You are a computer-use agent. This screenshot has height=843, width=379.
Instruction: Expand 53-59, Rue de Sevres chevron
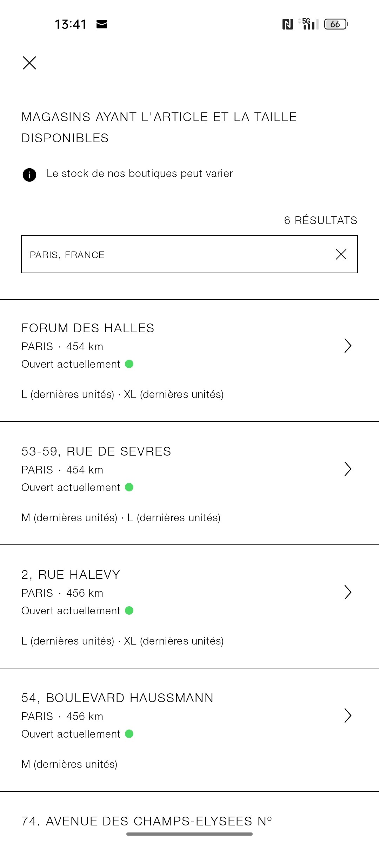pos(347,469)
